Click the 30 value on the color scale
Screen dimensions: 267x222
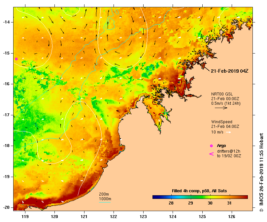tap(210, 203)
